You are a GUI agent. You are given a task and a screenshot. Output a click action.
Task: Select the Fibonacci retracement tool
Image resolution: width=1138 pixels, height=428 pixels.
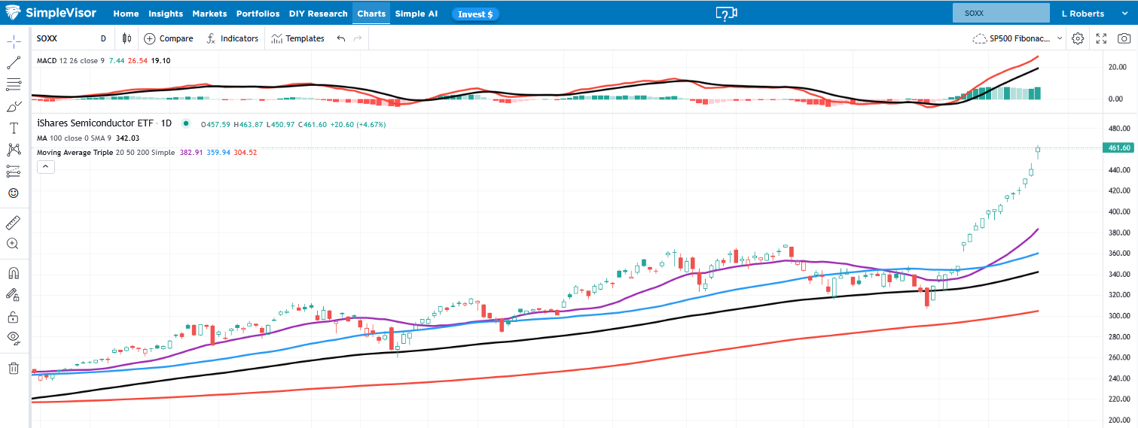(x=14, y=84)
